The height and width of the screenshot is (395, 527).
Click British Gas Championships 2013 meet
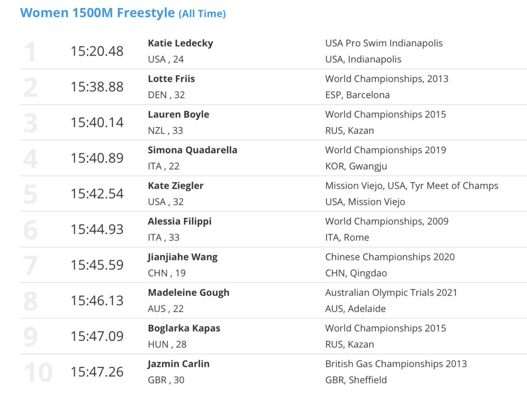396,364
